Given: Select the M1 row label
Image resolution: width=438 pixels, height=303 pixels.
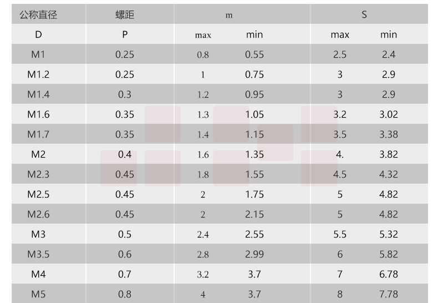Looking at the screenshot, I should click(38, 54).
